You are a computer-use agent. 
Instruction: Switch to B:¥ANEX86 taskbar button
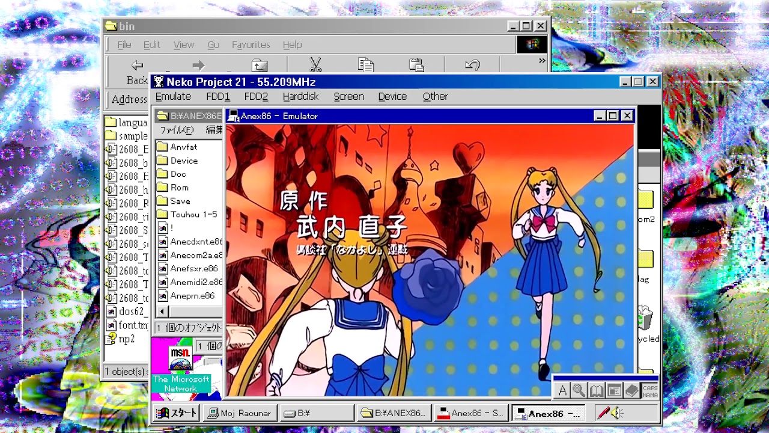tap(394, 413)
